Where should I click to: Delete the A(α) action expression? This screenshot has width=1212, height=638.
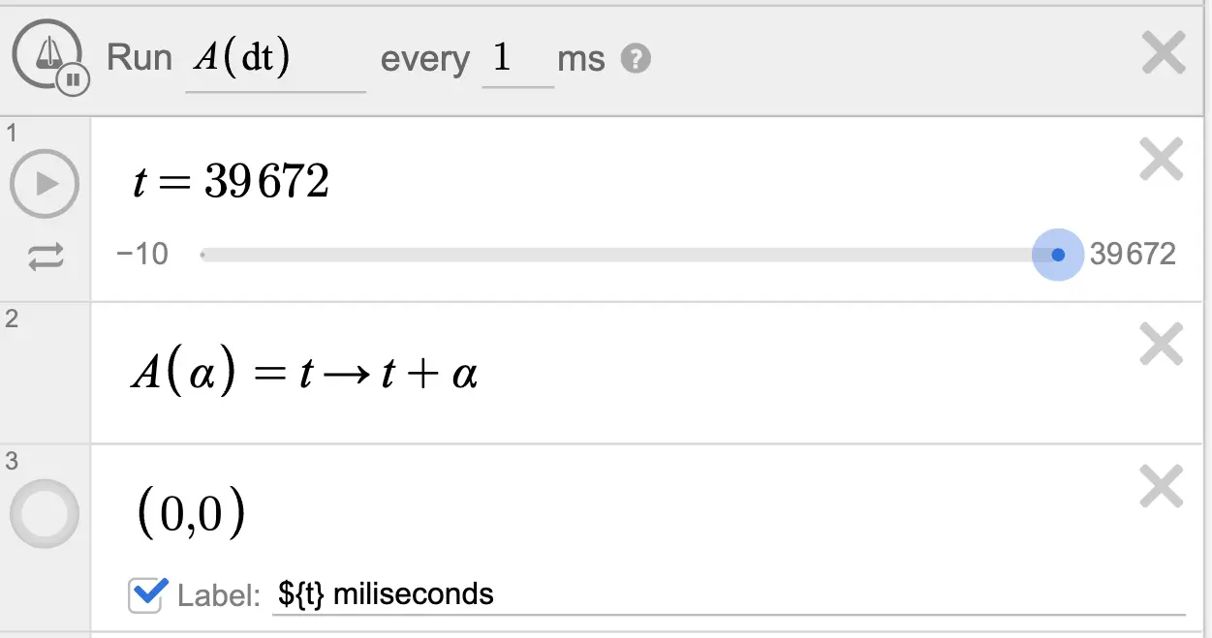coord(1162,343)
